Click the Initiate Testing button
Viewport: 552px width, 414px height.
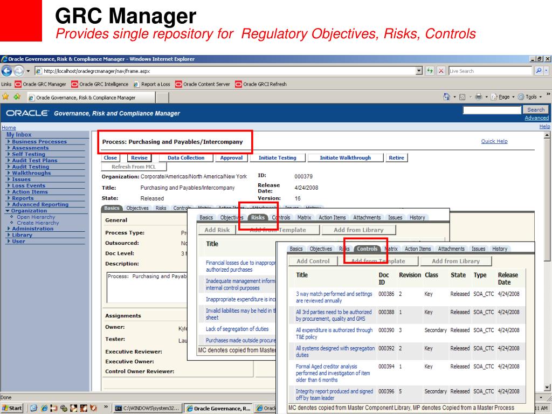point(278,158)
